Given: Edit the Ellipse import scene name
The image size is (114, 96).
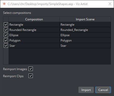Looking at the screenshot, I should click(x=85, y=35).
